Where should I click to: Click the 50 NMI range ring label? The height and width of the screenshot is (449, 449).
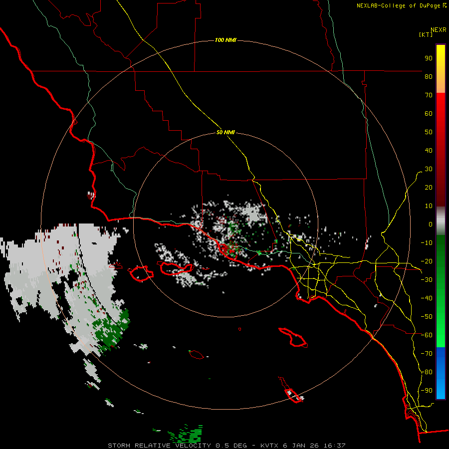[225, 132]
